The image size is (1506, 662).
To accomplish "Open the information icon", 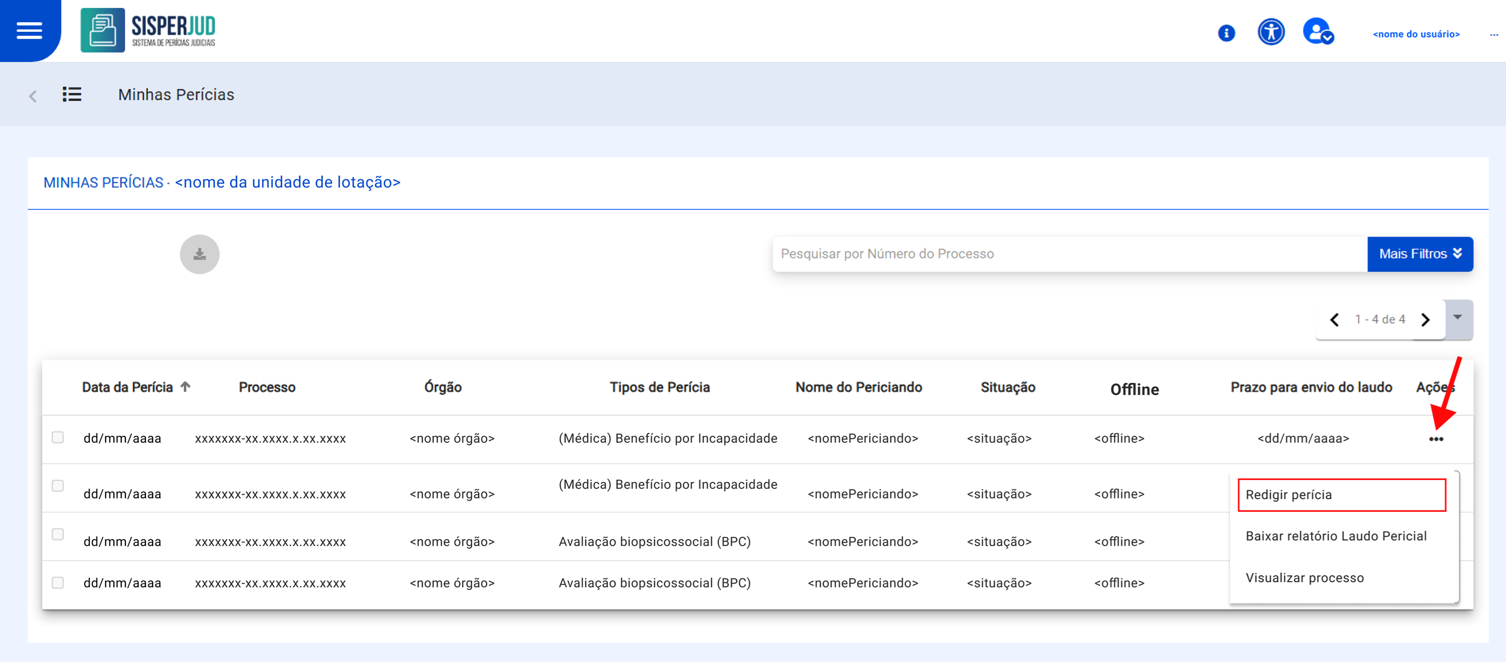I will pos(1226,33).
